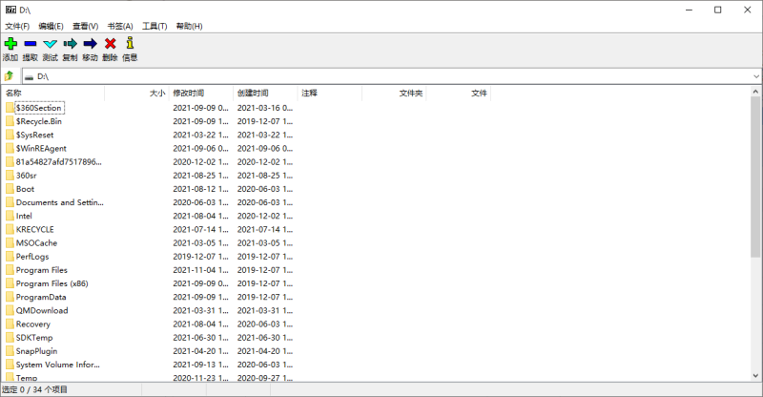Click status bar text 选定 0 / 34 个项目
This screenshot has width=763, height=397.
34,389
